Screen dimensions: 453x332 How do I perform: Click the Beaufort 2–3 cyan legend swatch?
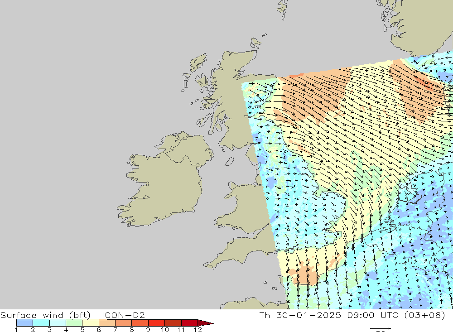click(x=41, y=323)
